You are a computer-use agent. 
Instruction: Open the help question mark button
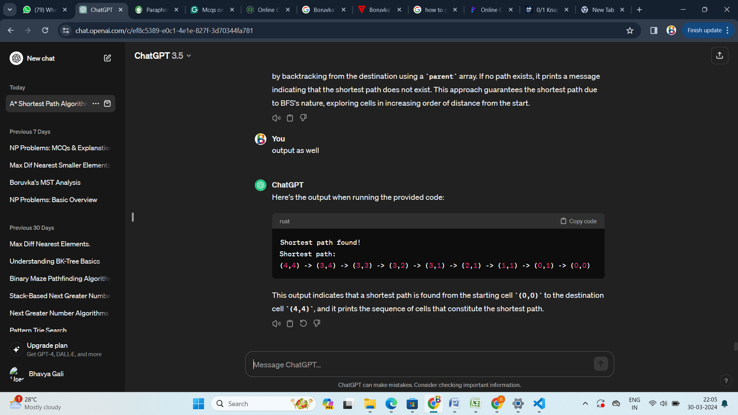[x=726, y=380]
